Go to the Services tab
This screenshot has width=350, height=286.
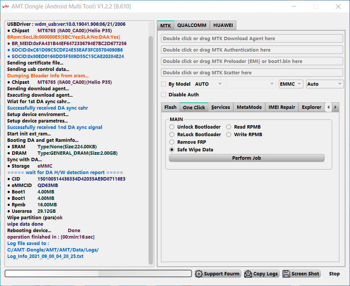tap(221, 107)
